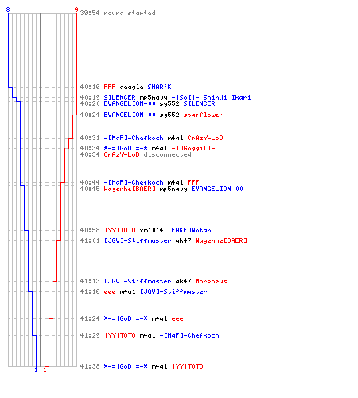This screenshot has height=398, width=358.
Task: Click blue team count 8 atop graph
Action: click(8, 10)
